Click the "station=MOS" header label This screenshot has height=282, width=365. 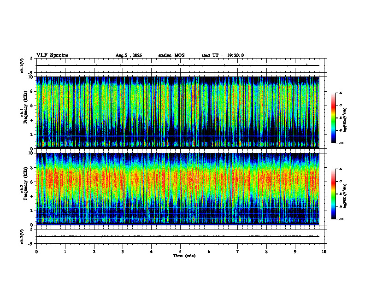[x=171, y=55]
